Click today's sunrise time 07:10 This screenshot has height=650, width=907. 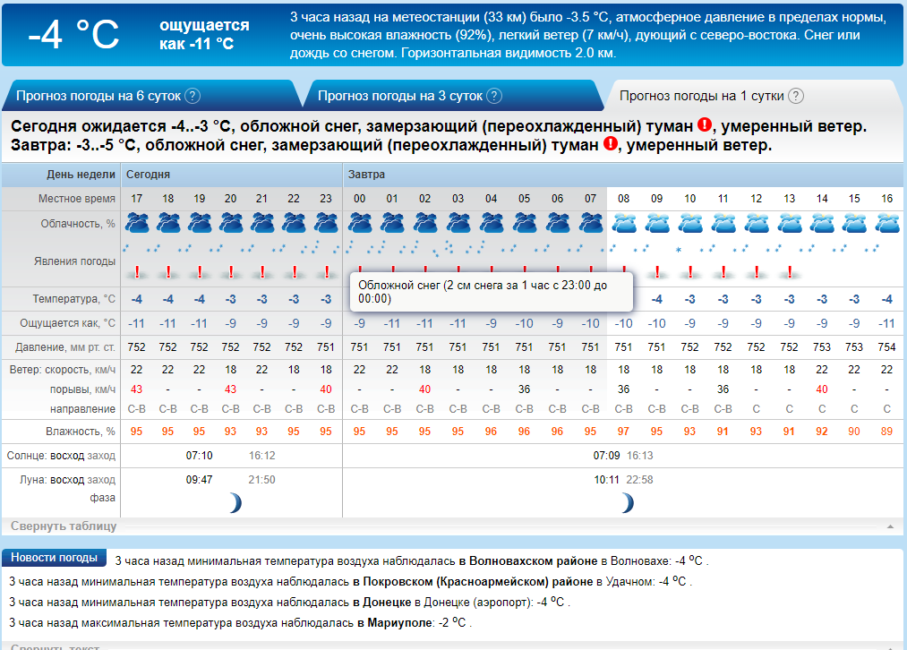199,456
